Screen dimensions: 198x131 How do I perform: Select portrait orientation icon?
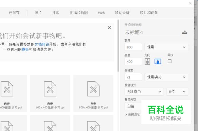click(147, 61)
